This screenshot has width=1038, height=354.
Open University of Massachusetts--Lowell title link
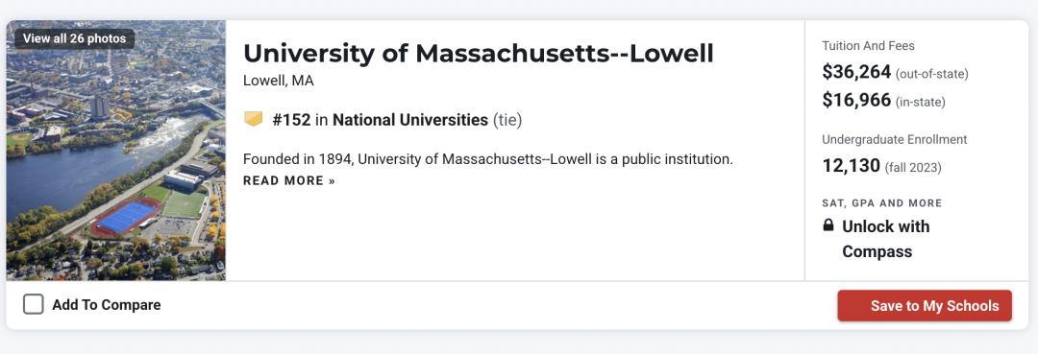[x=479, y=54]
